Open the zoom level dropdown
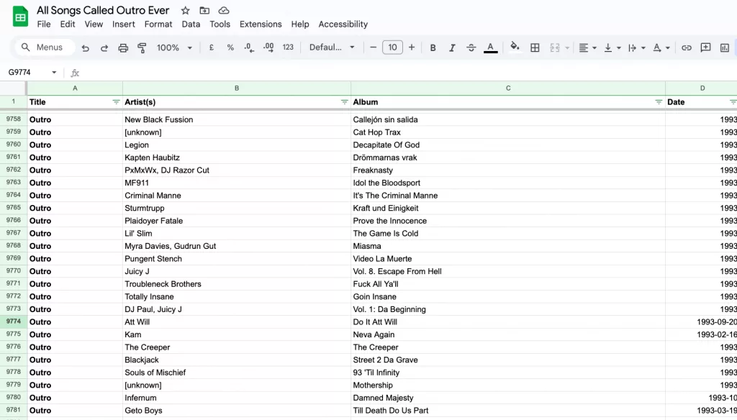This screenshot has height=420, width=737. pyautogui.click(x=175, y=47)
